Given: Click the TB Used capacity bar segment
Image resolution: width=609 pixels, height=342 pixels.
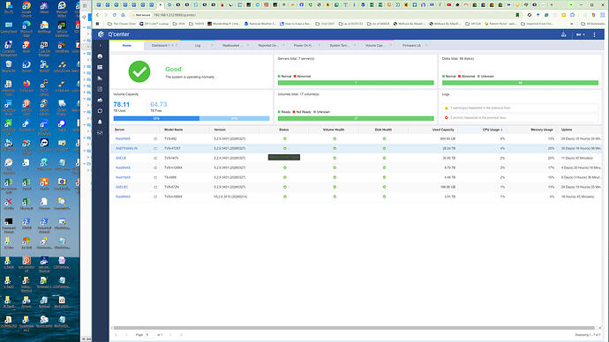Looking at the screenshot, I should click(156, 118).
